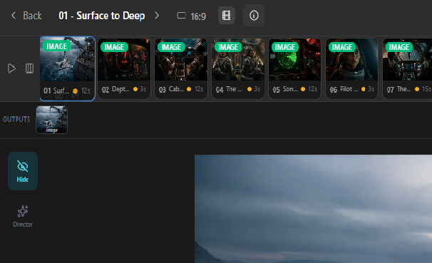Open the output image thumbnail
This screenshot has height=263, width=432.
[52, 120]
